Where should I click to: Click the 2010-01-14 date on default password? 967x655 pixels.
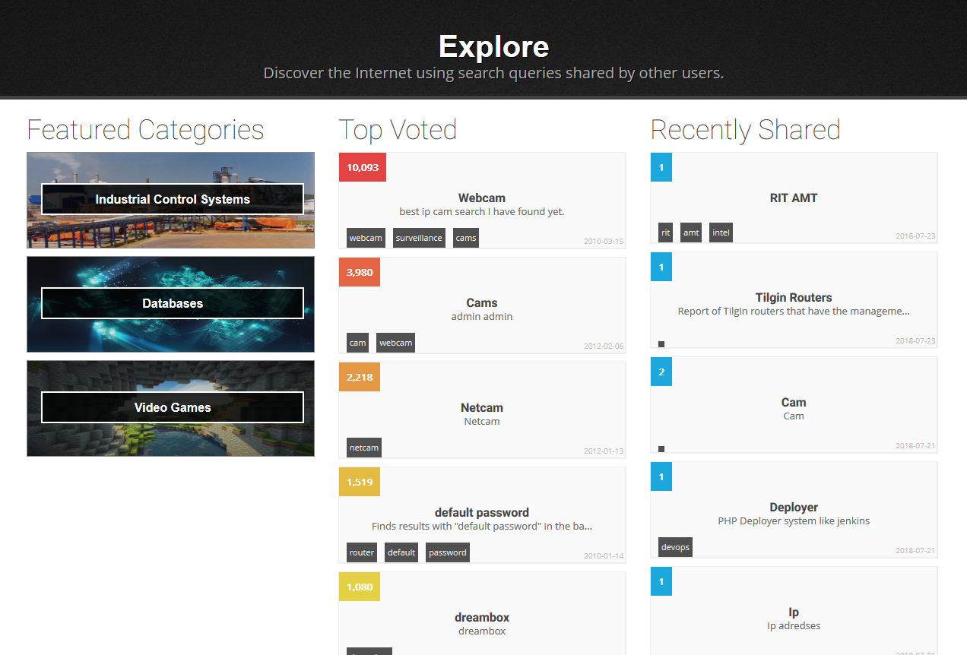(x=604, y=556)
